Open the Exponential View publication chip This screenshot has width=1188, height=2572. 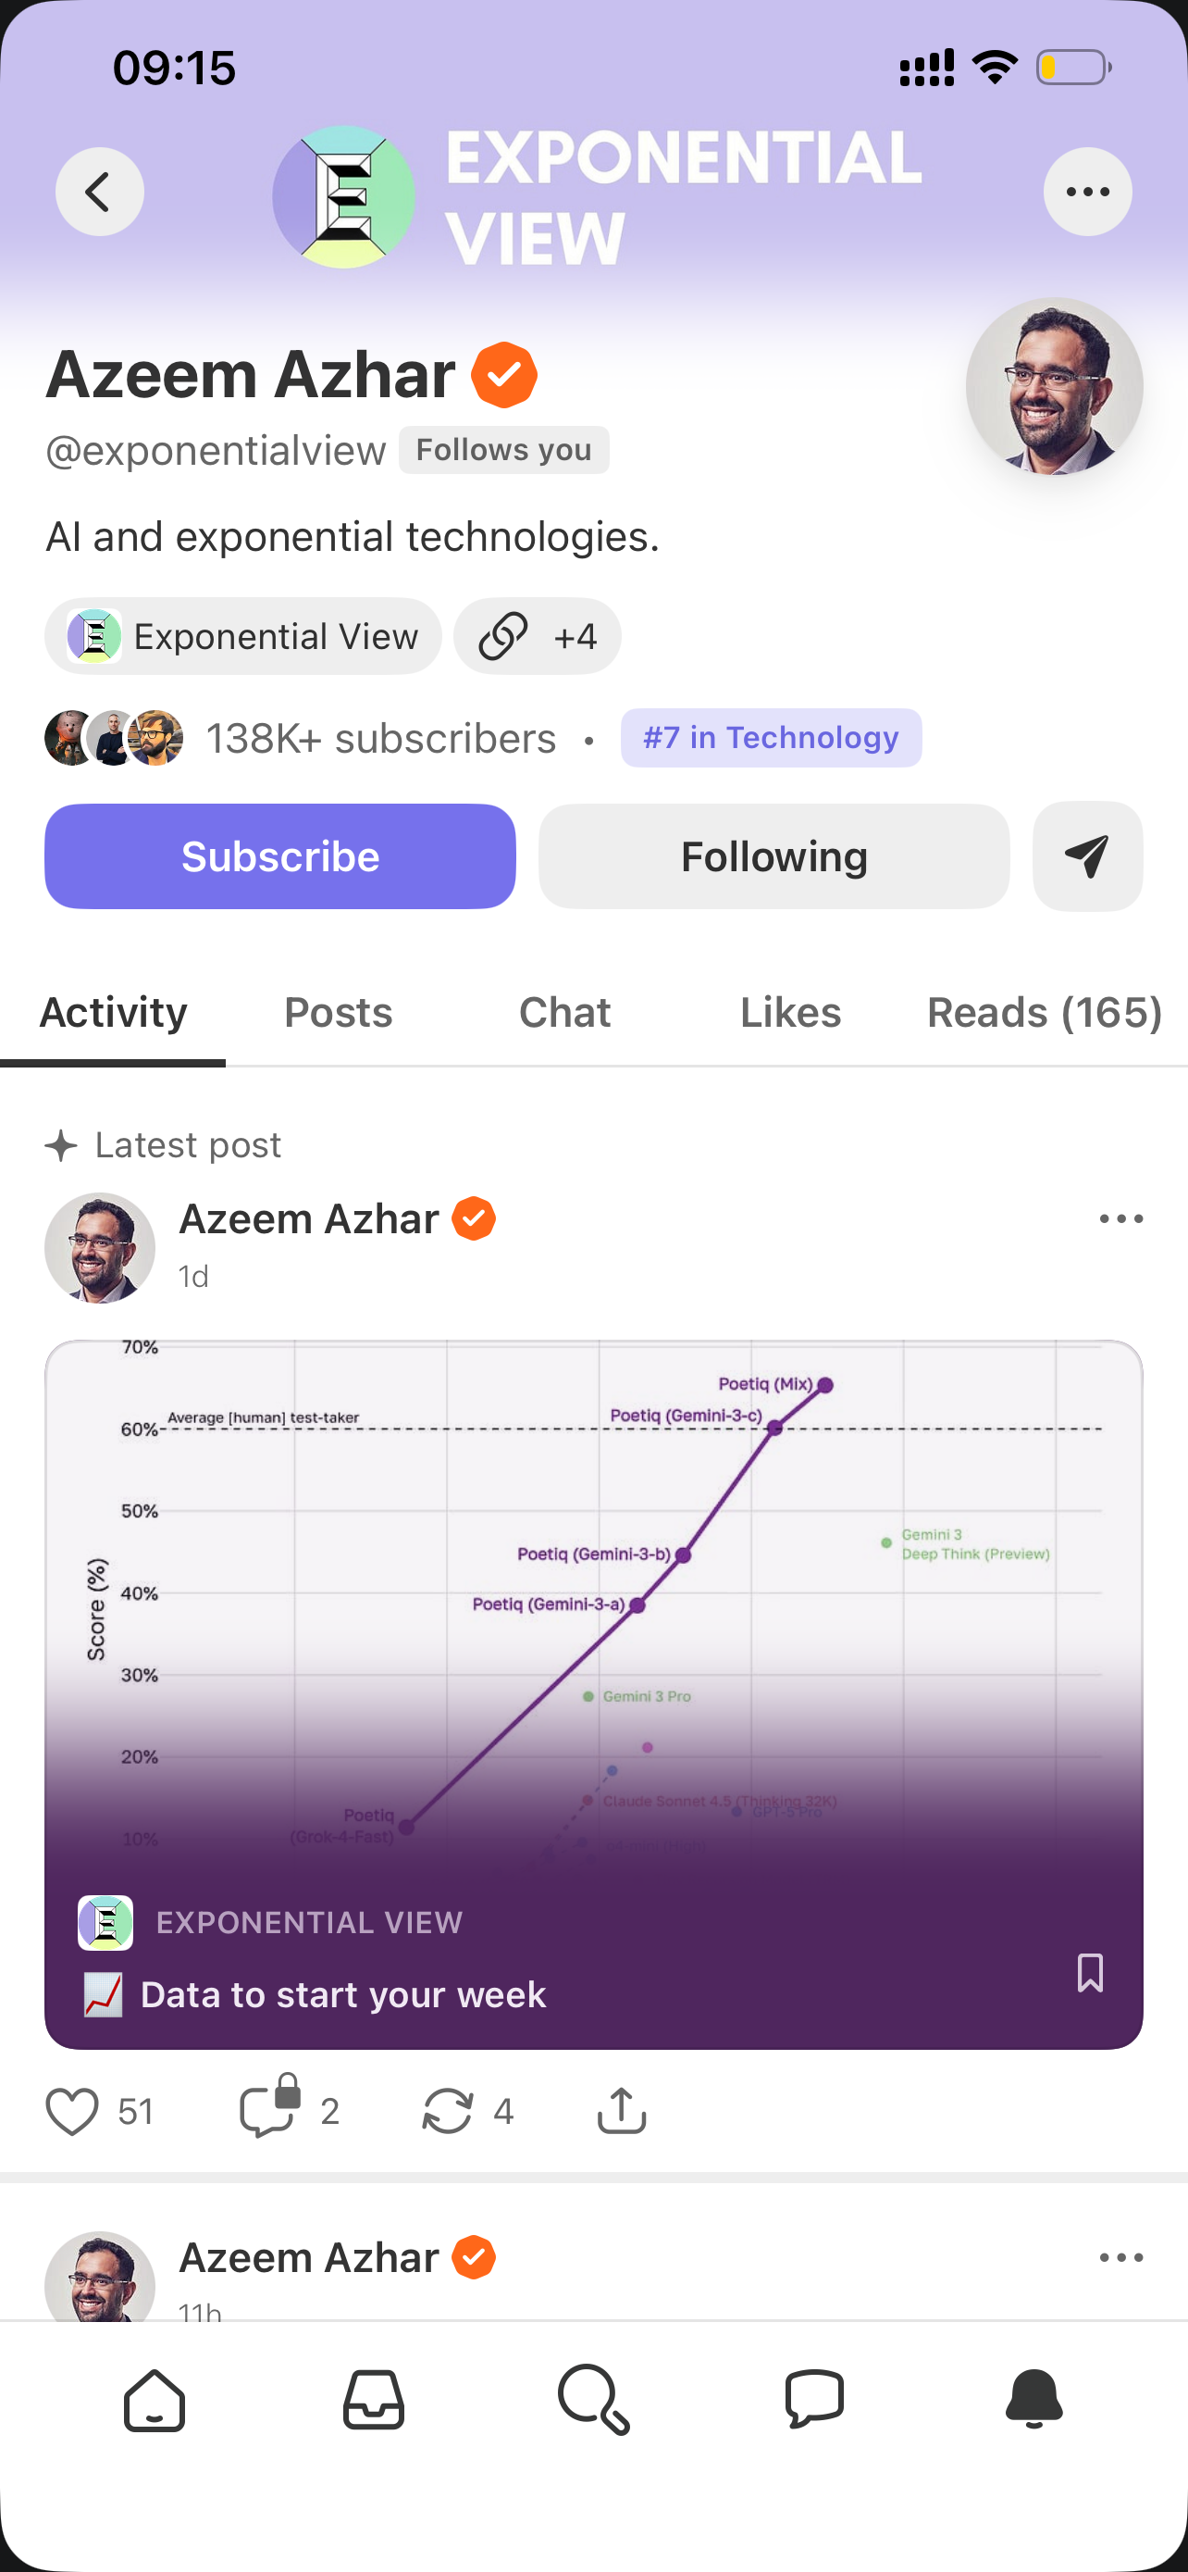point(243,636)
